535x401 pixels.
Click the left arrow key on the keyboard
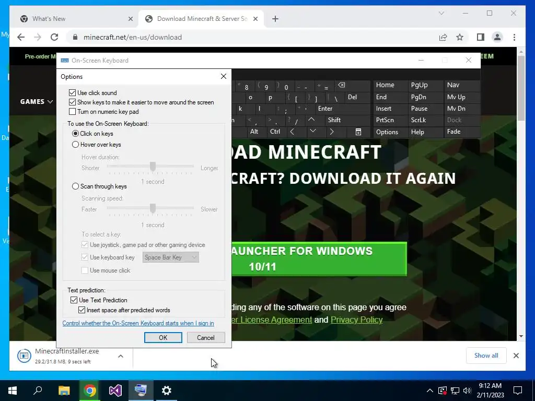[292, 132]
